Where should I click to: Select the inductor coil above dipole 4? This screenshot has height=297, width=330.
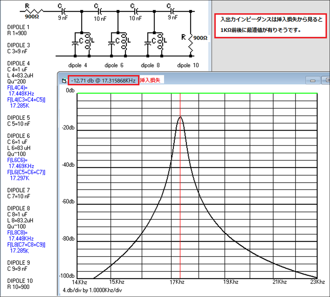[88, 41]
